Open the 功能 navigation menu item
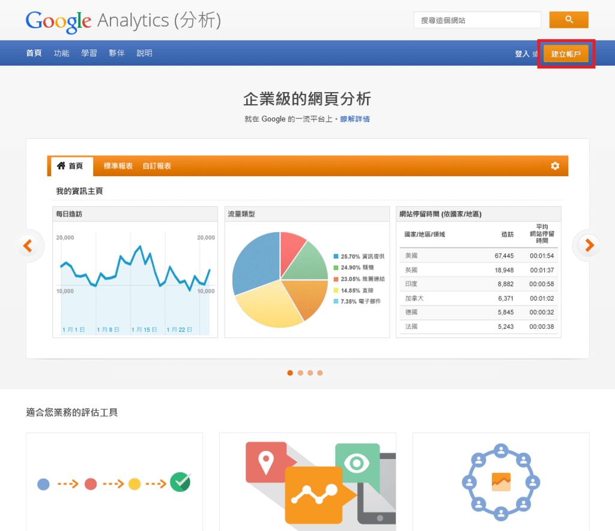The width and height of the screenshot is (615, 531). pos(62,53)
